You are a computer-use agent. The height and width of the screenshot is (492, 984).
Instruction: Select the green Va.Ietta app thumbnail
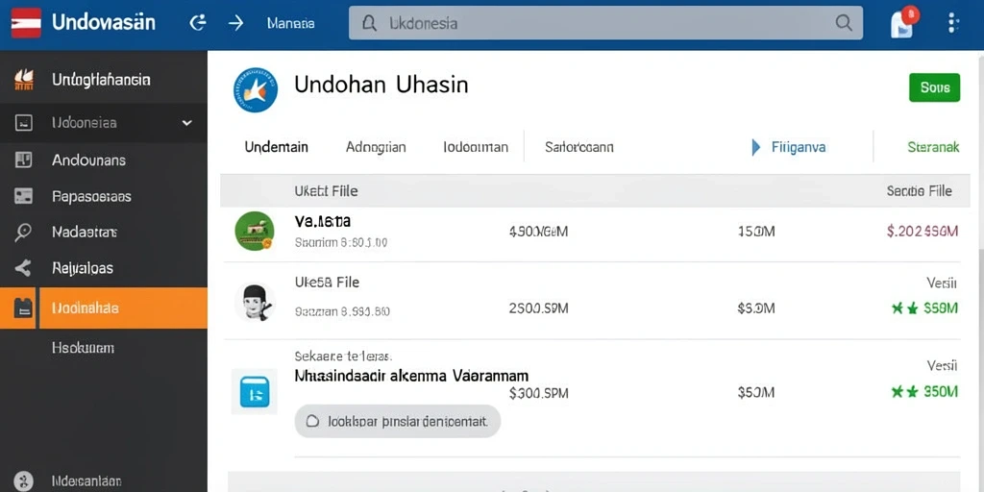click(x=254, y=231)
